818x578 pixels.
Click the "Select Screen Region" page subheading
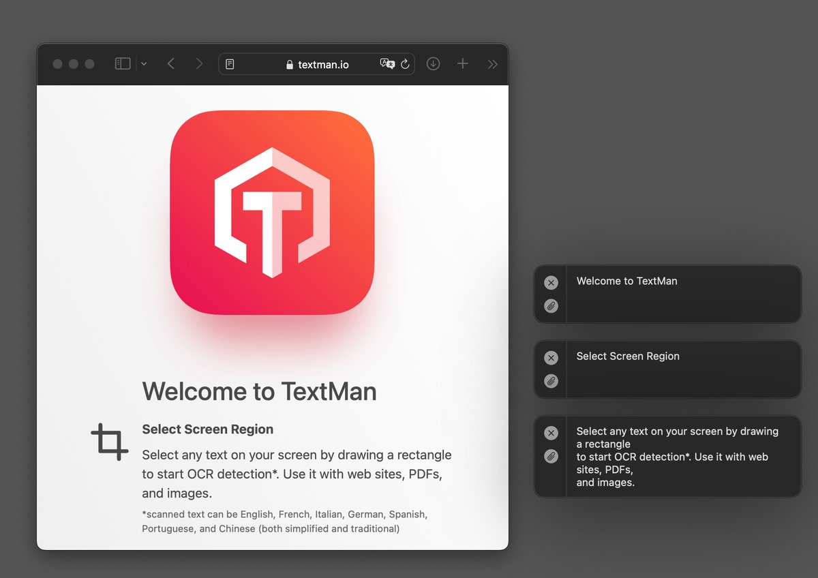208,429
